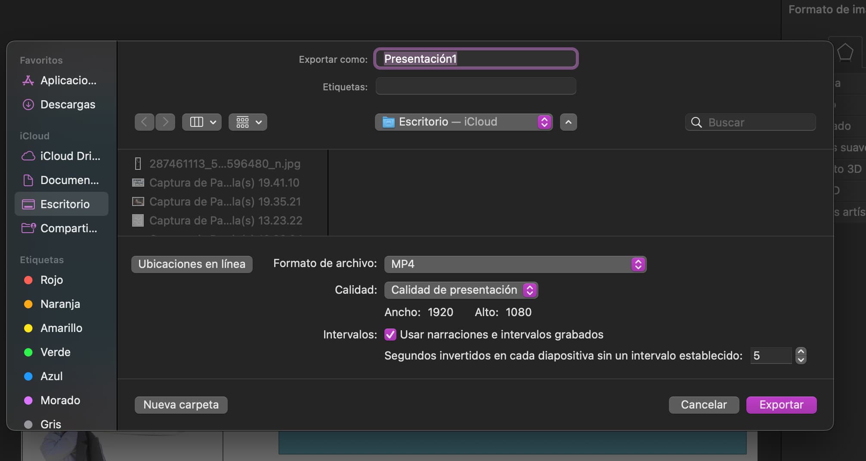Click the forward navigation arrow
Viewport: 866px width, 461px height.
(165, 122)
